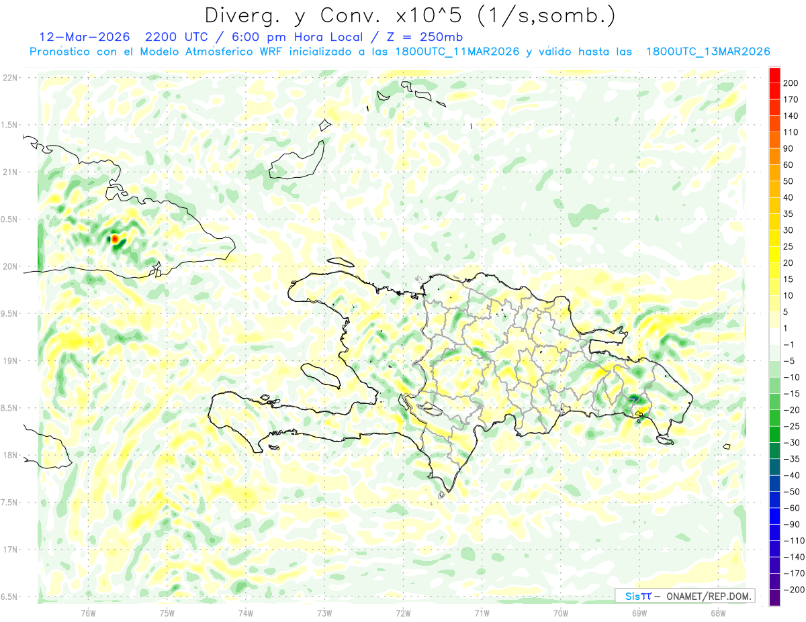Click the '76W' longitude label
This screenshot has width=806, height=622.
(88, 613)
